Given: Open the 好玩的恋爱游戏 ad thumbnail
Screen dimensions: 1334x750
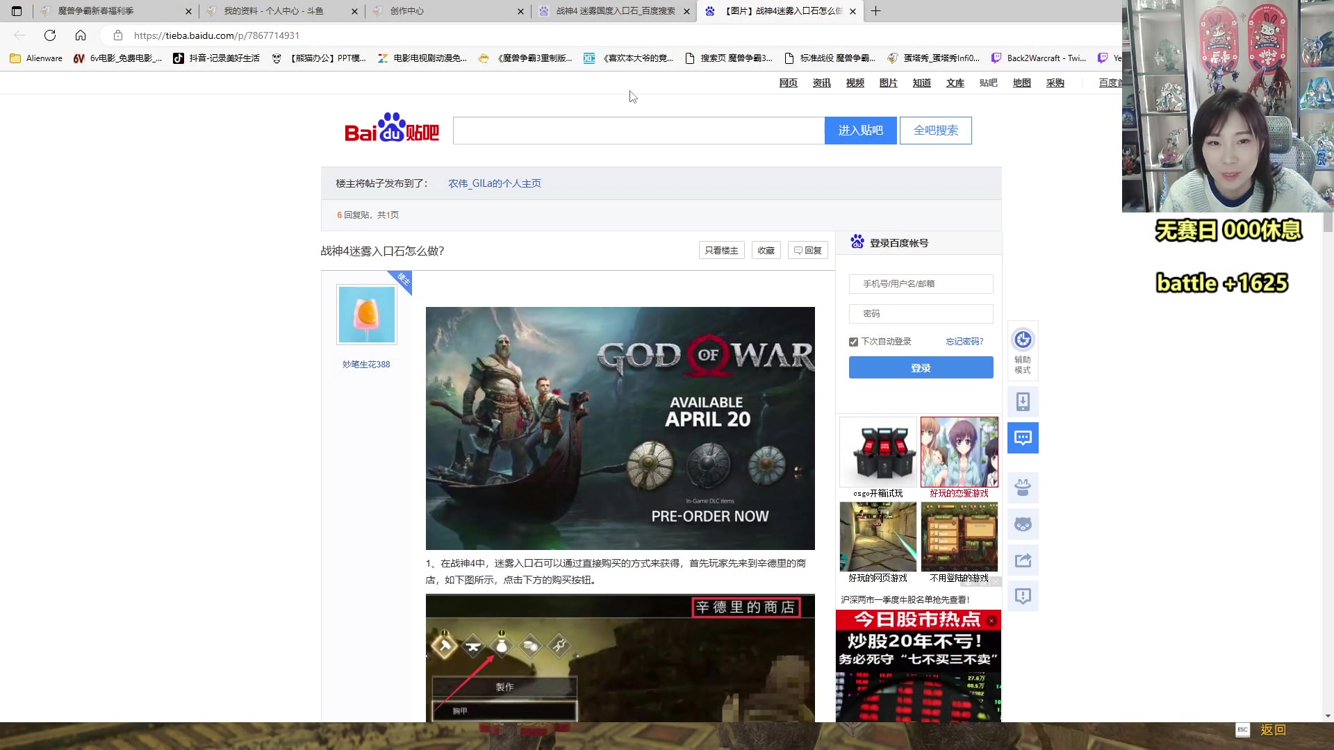Looking at the screenshot, I should pos(959,453).
